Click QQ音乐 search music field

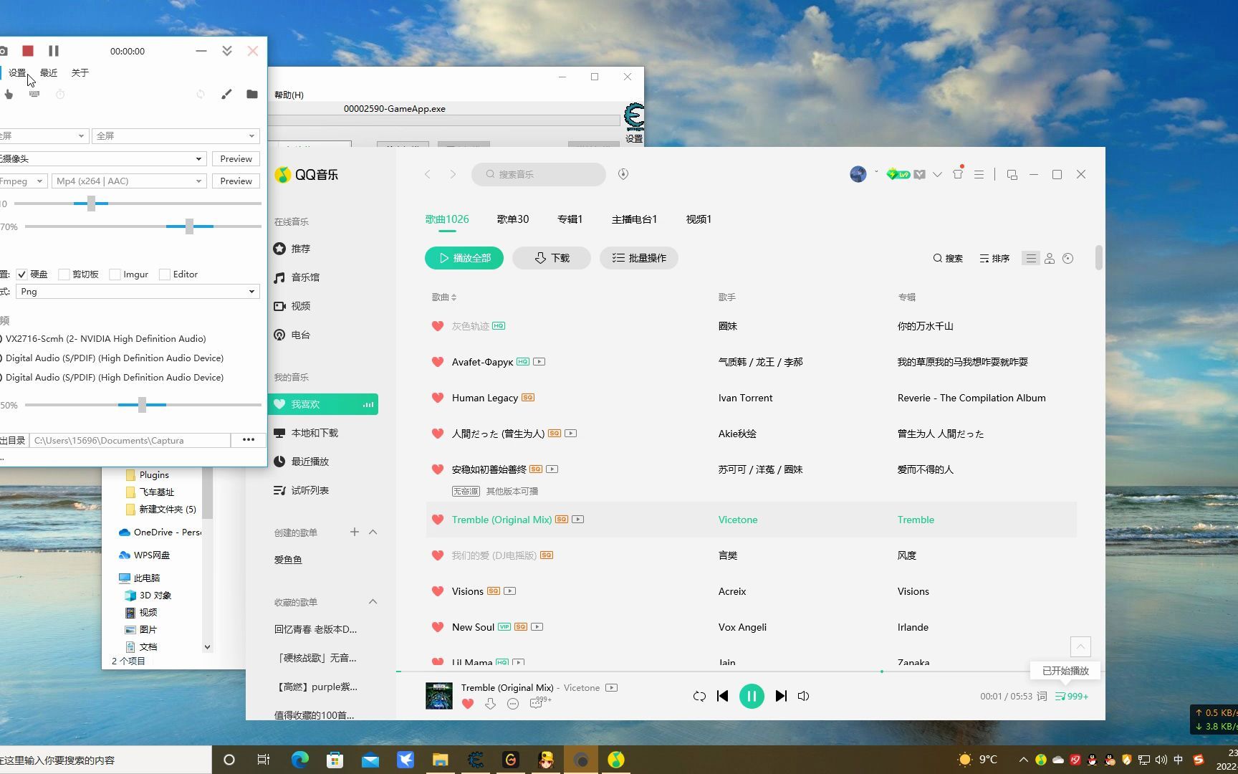point(539,174)
